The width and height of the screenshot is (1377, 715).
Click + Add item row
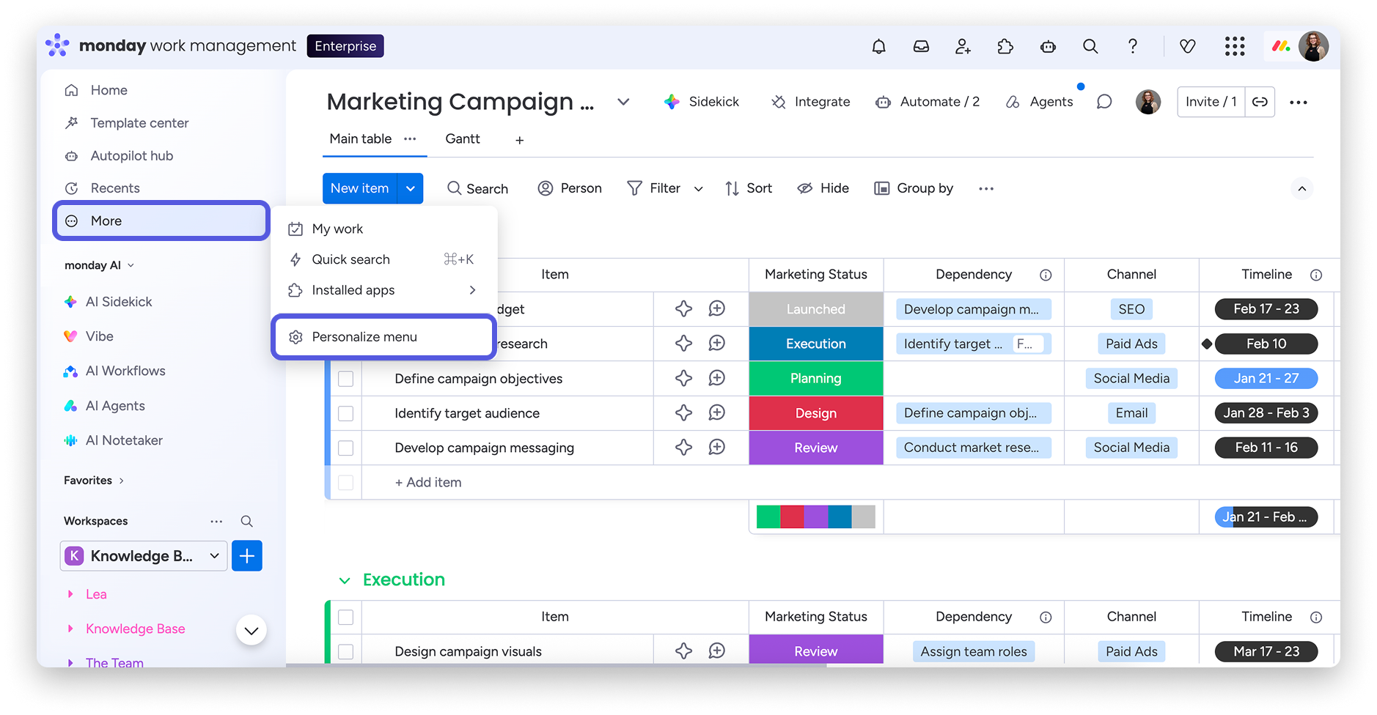tap(428, 483)
